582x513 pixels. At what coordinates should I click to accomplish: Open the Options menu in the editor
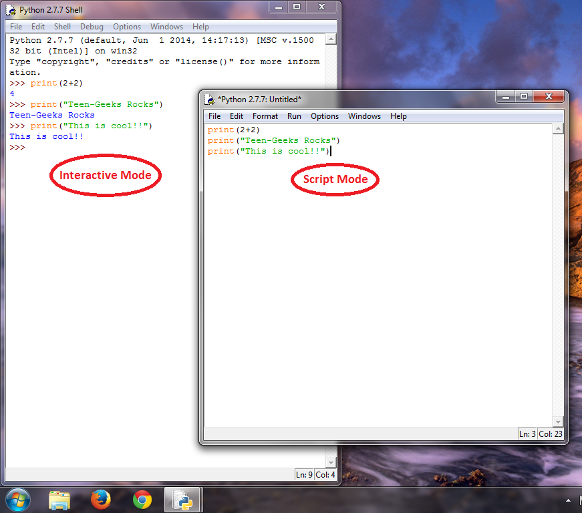[325, 116]
